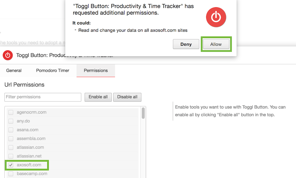Click the basecamp.com label text
The image size is (296, 178).
(x=32, y=174)
